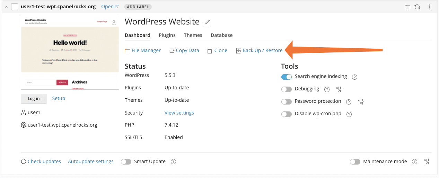Show help for Password protection
Viewport: 439px width, 178px height.
[349, 102]
